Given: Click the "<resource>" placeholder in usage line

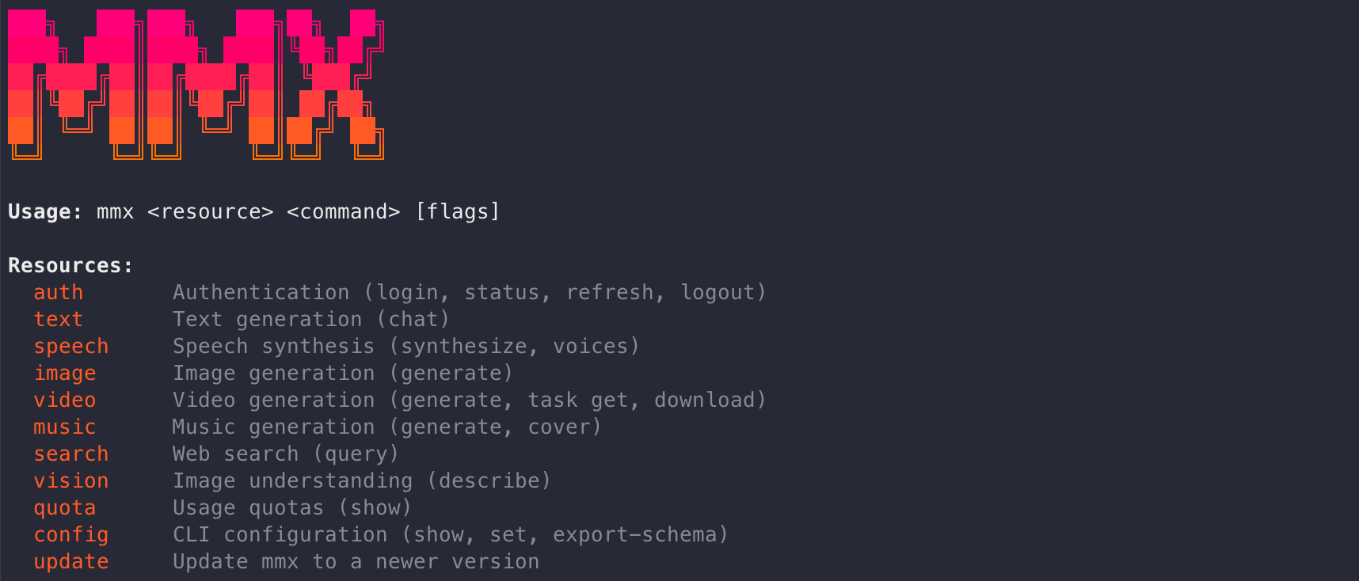Looking at the screenshot, I should click(x=210, y=212).
